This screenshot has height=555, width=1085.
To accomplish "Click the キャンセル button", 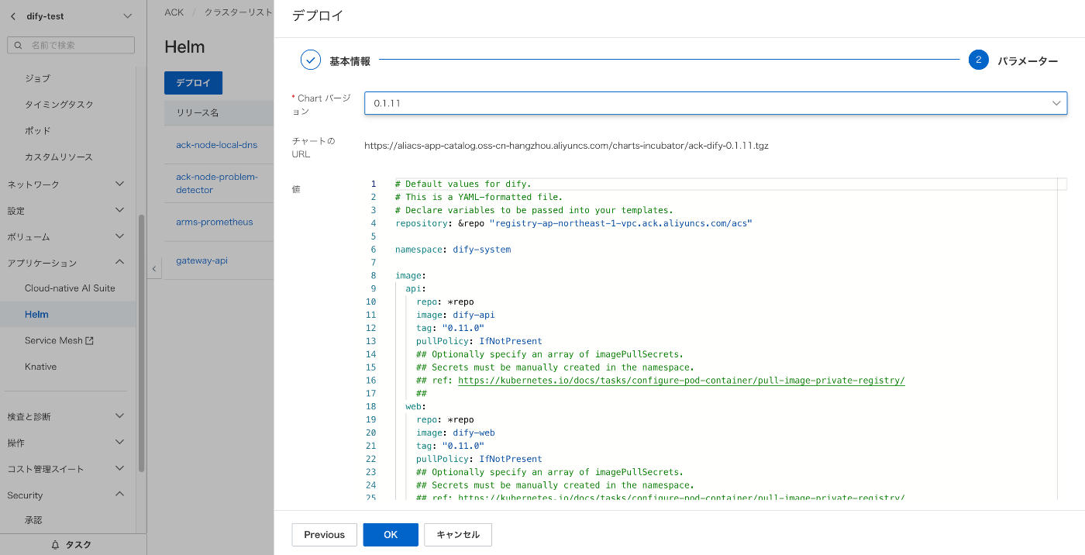I will [458, 535].
